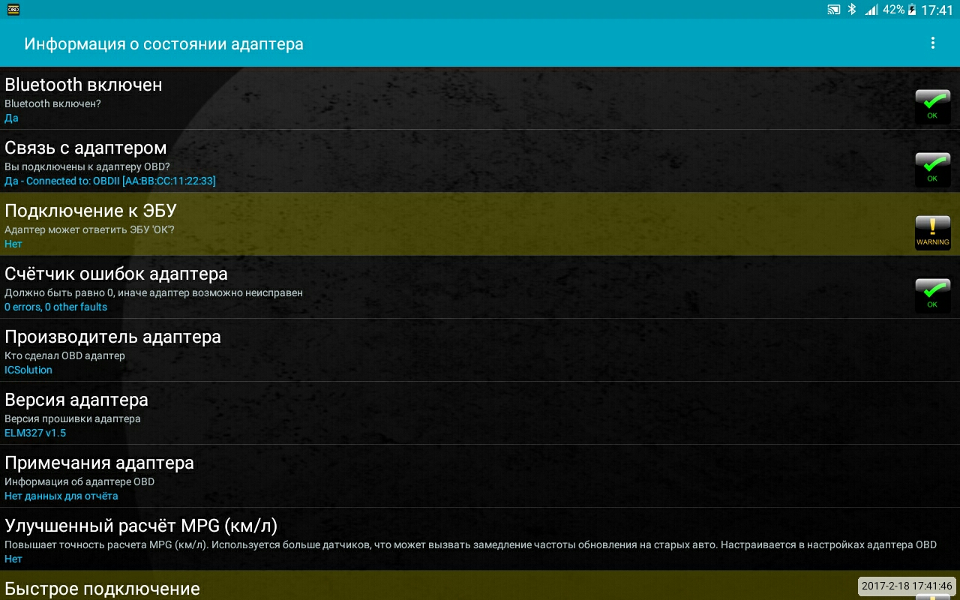
Task: Tap the Bluetooth status bar icon
Action: 852,10
